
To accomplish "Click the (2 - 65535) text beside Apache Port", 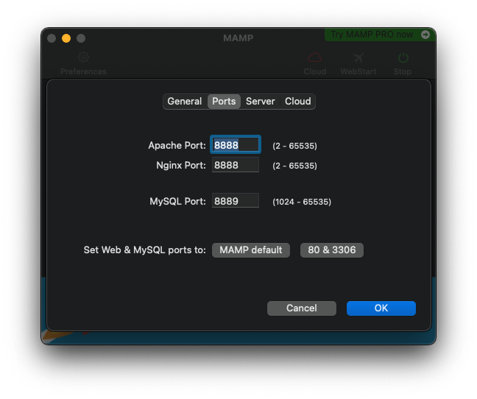I will coord(294,146).
